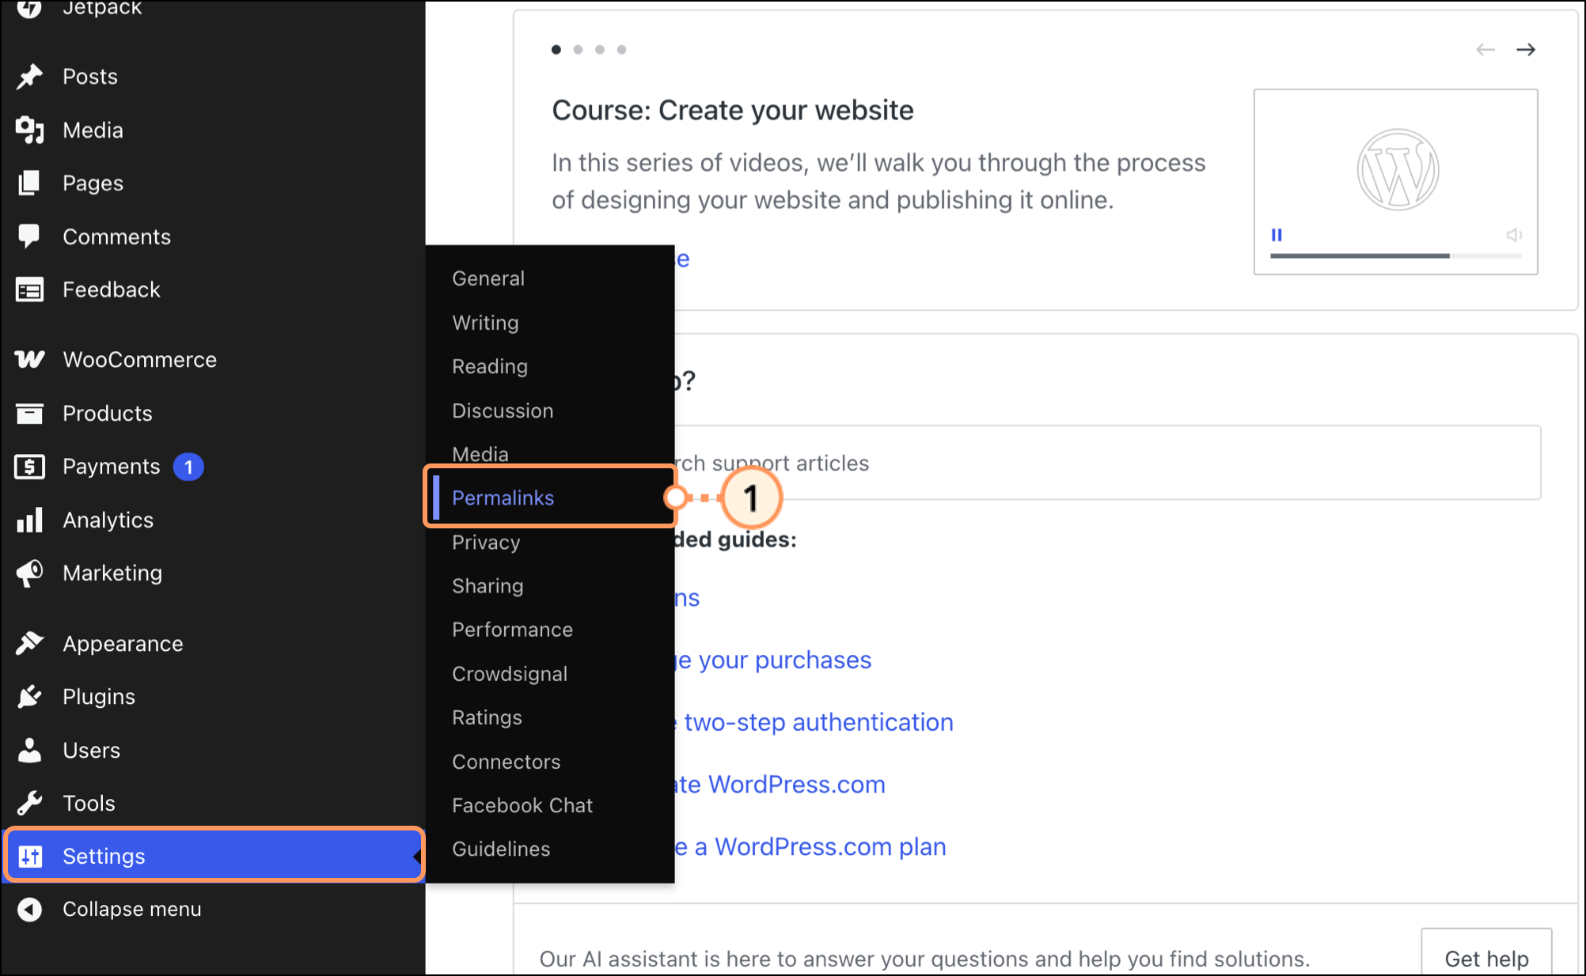Image resolution: width=1586 pixels, height=976 pixels.
Task: Click the Posts pin icon
Action: [x=29, y=77]
